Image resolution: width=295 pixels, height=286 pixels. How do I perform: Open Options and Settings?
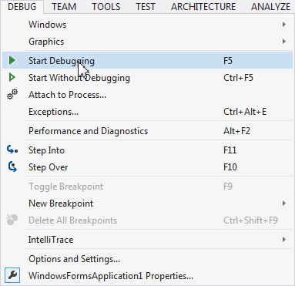147,259
